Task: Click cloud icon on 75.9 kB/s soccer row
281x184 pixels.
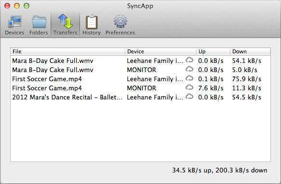Action: pos(189,78)
